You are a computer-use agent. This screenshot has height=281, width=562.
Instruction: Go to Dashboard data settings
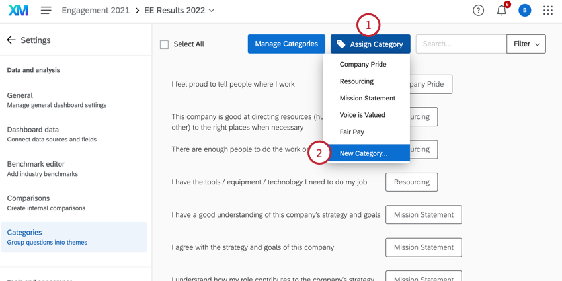(x=33, y=130)
